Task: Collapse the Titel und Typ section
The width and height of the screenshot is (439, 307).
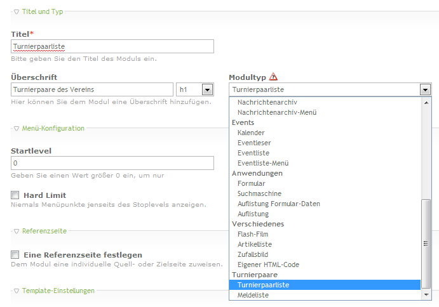Action: (17, 11)
